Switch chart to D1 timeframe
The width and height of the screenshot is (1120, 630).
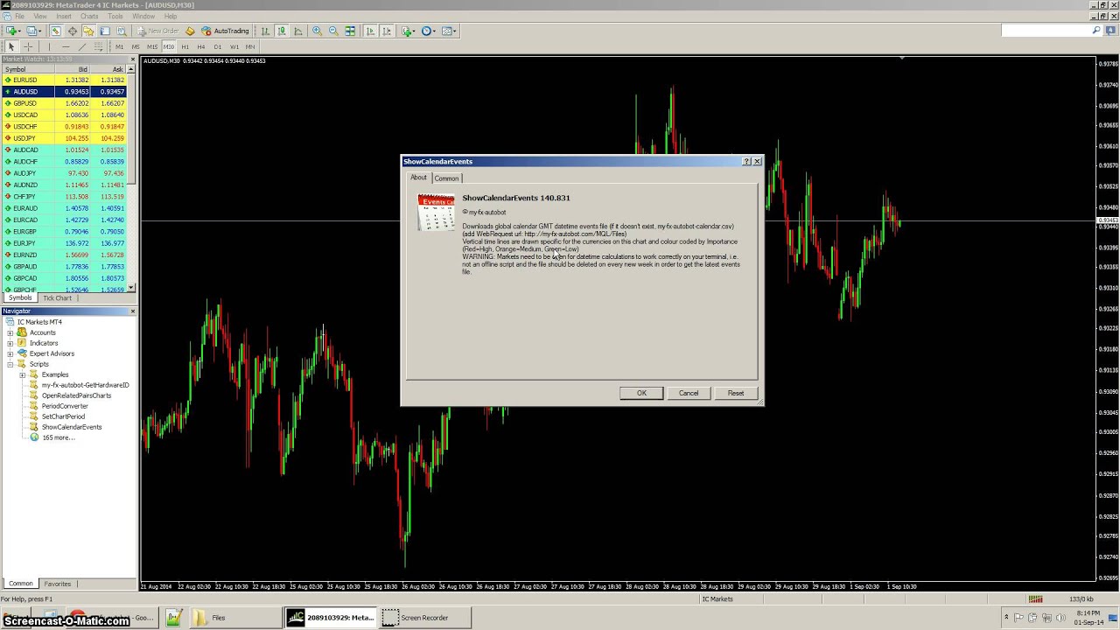coord(218,46)
